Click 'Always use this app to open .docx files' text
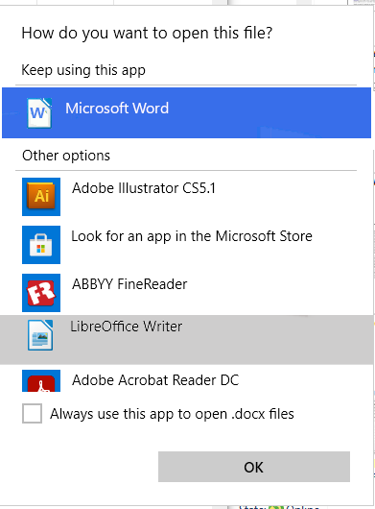The width and height of the screenshot is (375, 509). tap(172, 414)
